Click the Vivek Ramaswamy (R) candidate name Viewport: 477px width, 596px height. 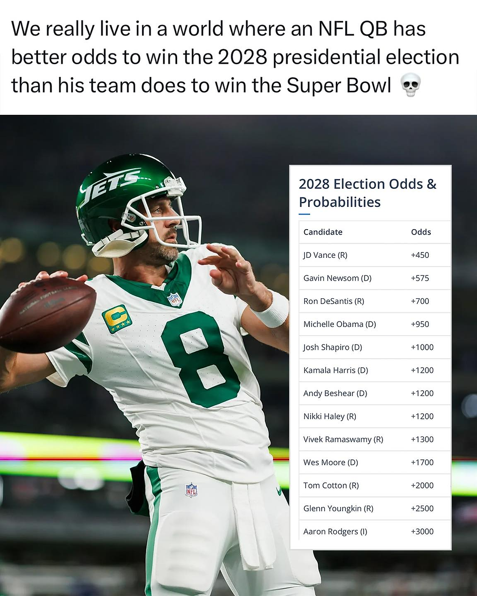343,439
